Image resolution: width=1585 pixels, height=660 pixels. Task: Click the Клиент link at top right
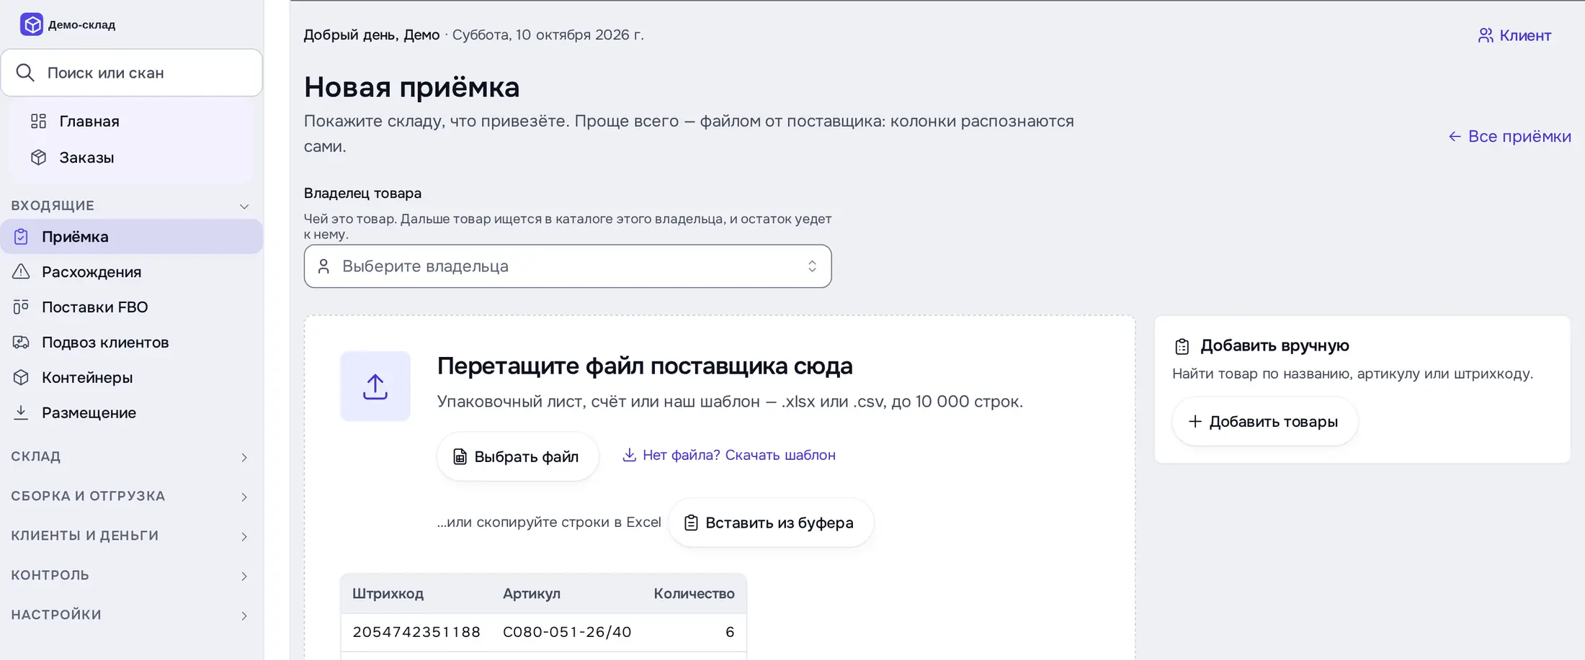1514,35
